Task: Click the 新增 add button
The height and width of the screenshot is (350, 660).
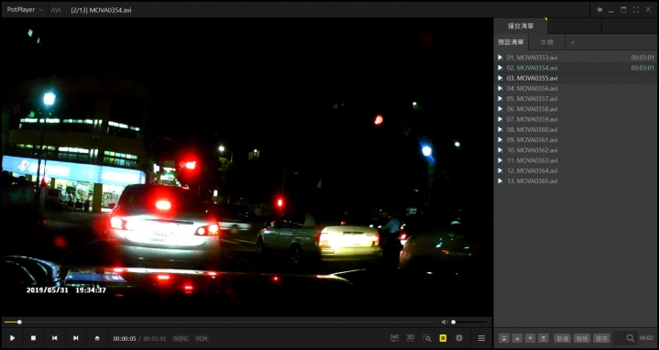Action: pyautogui.click(x=562, y=338)
